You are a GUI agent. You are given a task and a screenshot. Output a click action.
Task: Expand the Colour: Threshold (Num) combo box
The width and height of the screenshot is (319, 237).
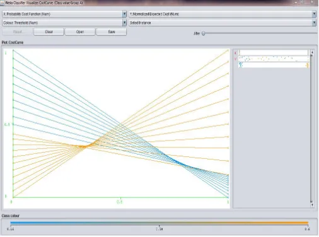[x=64, y=23]
